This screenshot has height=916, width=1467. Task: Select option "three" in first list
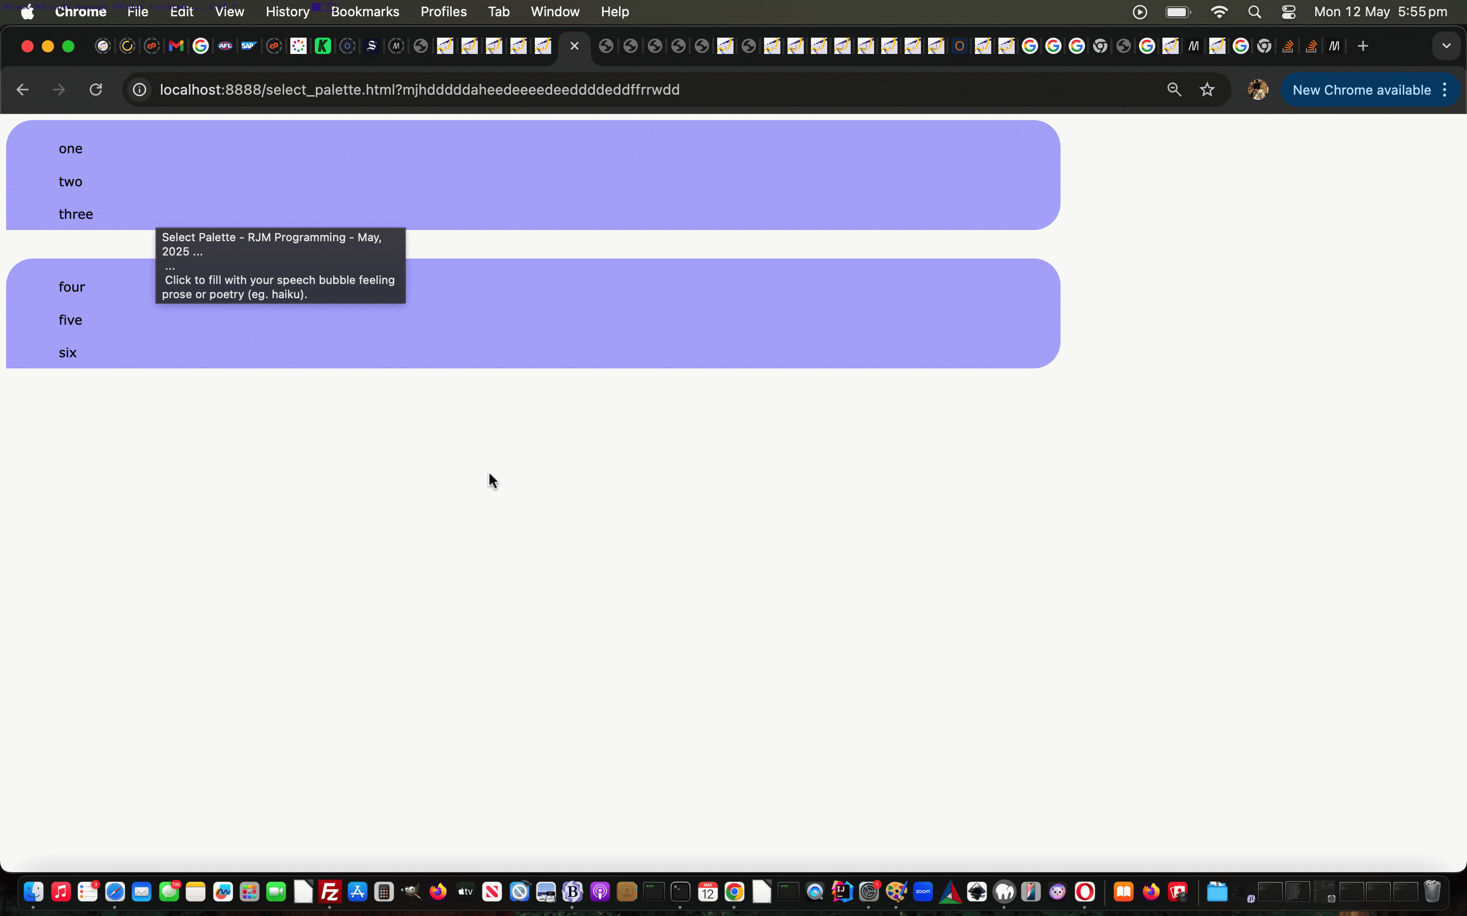click(x=76, y=214)
